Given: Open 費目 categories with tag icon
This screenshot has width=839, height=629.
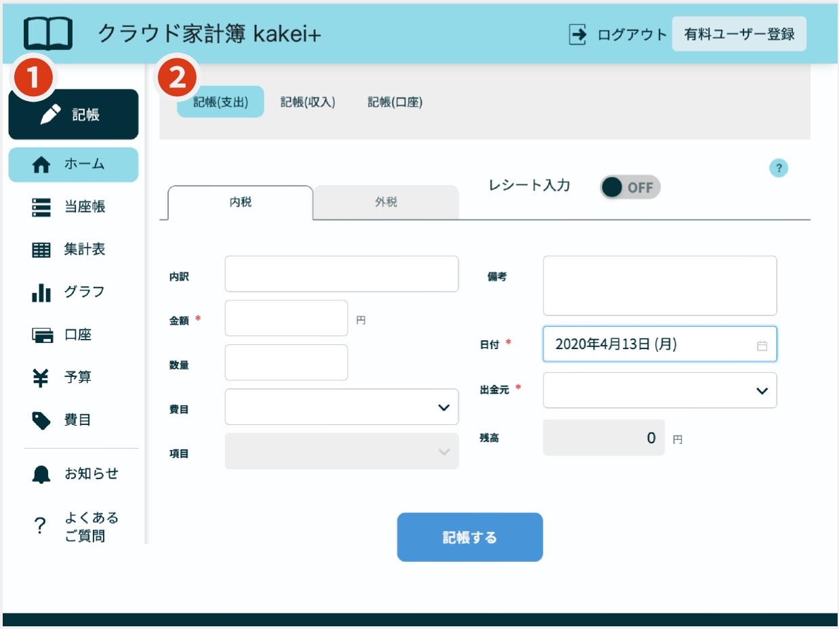Looking at the screenshot, I should [73, 420].
